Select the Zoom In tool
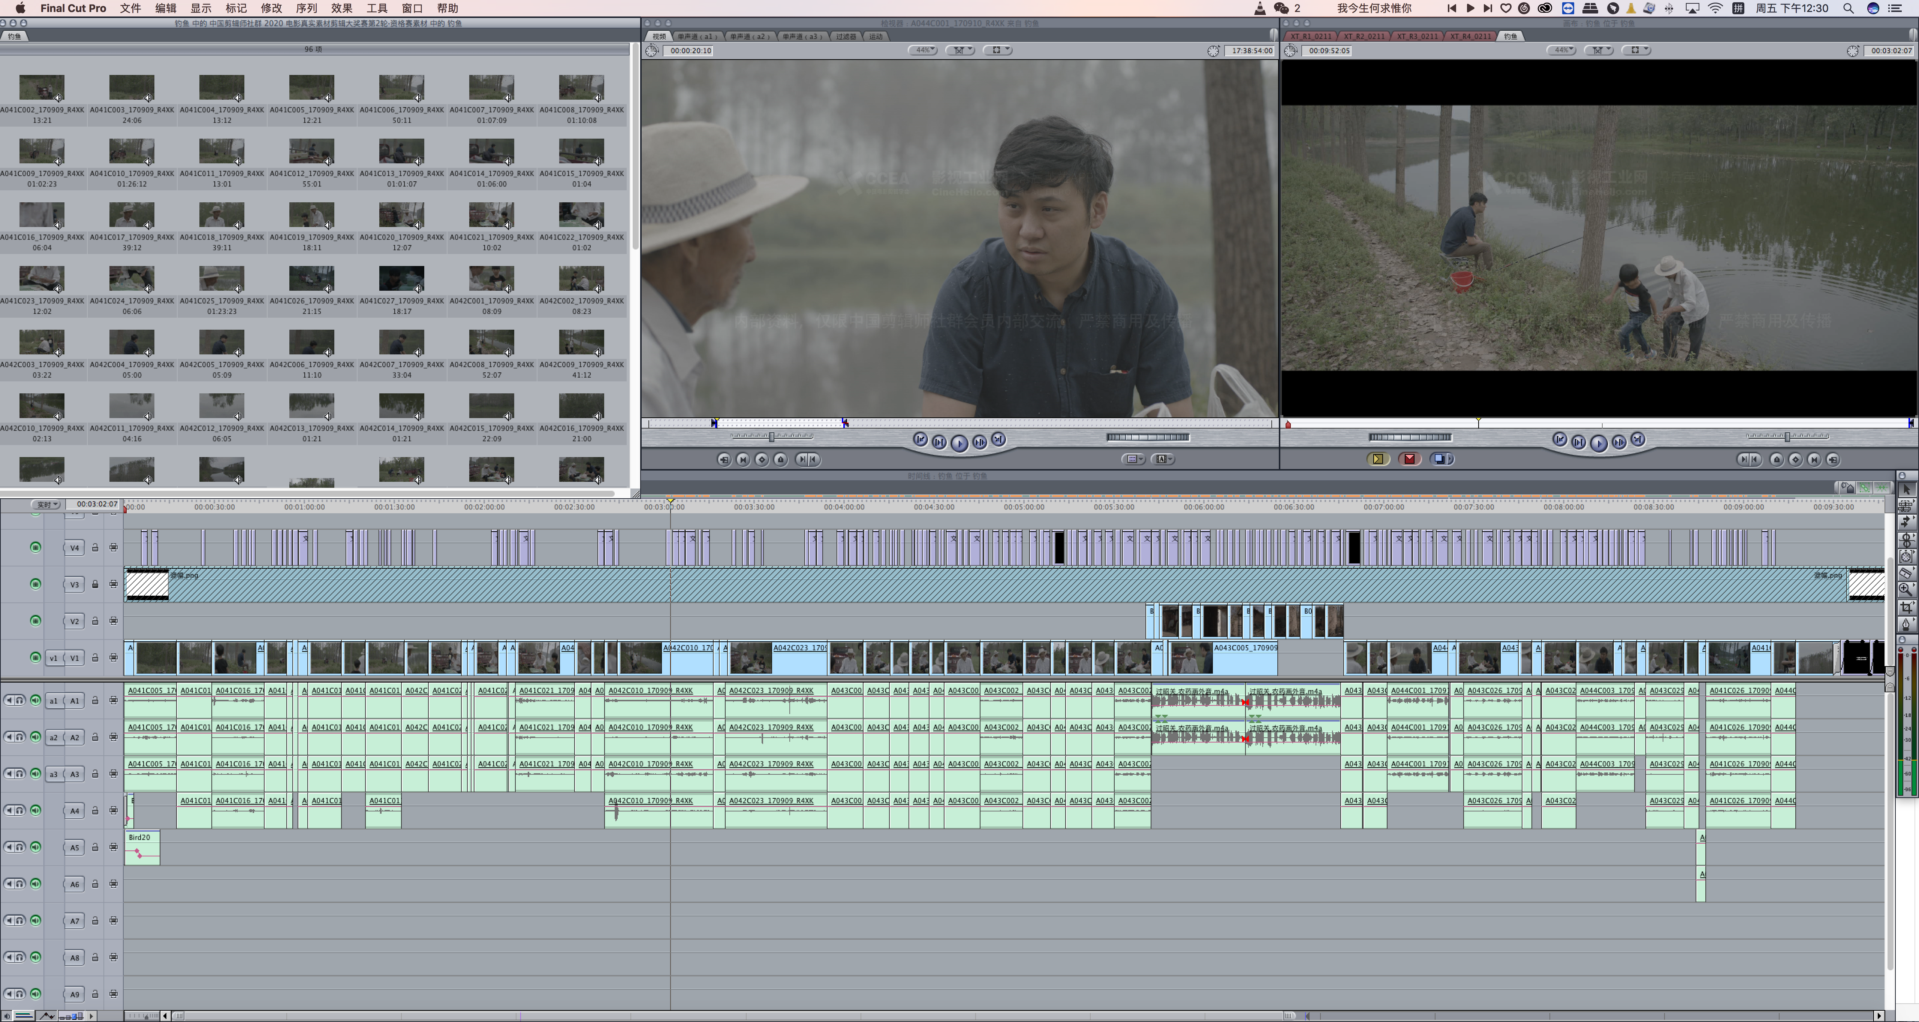1919x1022 pixels. [1906, 590]
